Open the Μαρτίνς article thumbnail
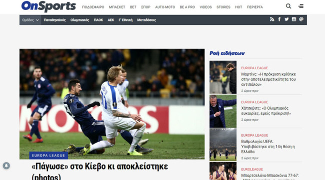The height and width of the screenshot is (180, 325). click(223, 77)
